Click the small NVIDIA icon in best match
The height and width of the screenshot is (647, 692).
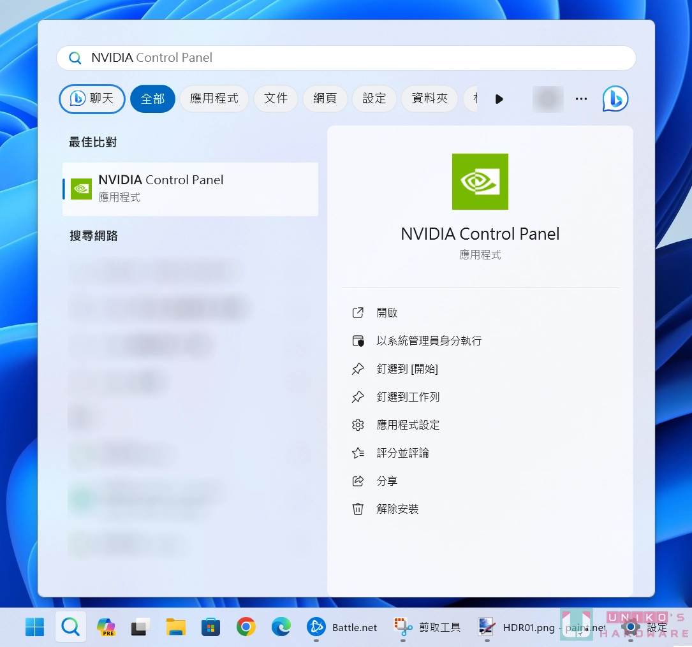click(81, 189)
